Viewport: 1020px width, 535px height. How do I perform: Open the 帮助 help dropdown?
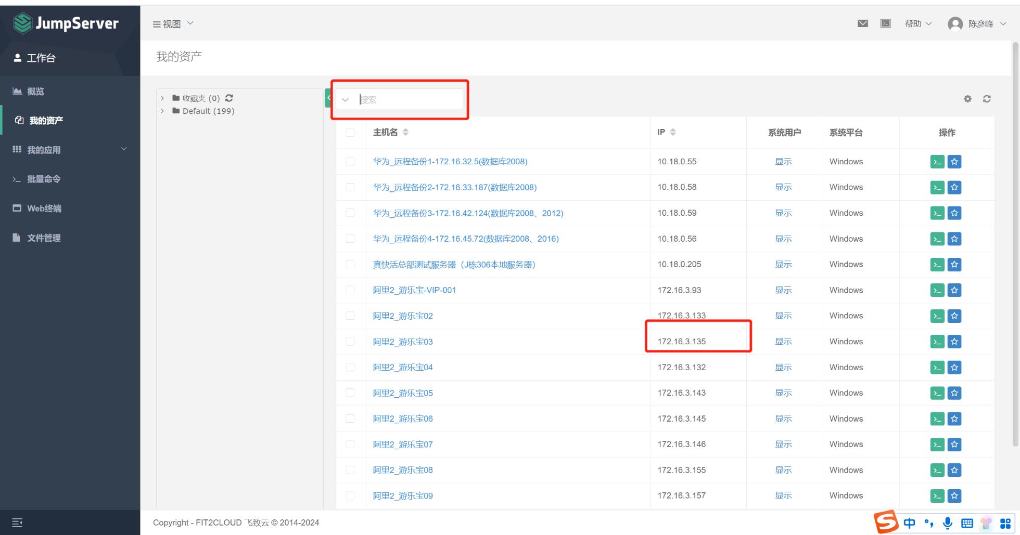pyautogui.click(x=918, y=24)
